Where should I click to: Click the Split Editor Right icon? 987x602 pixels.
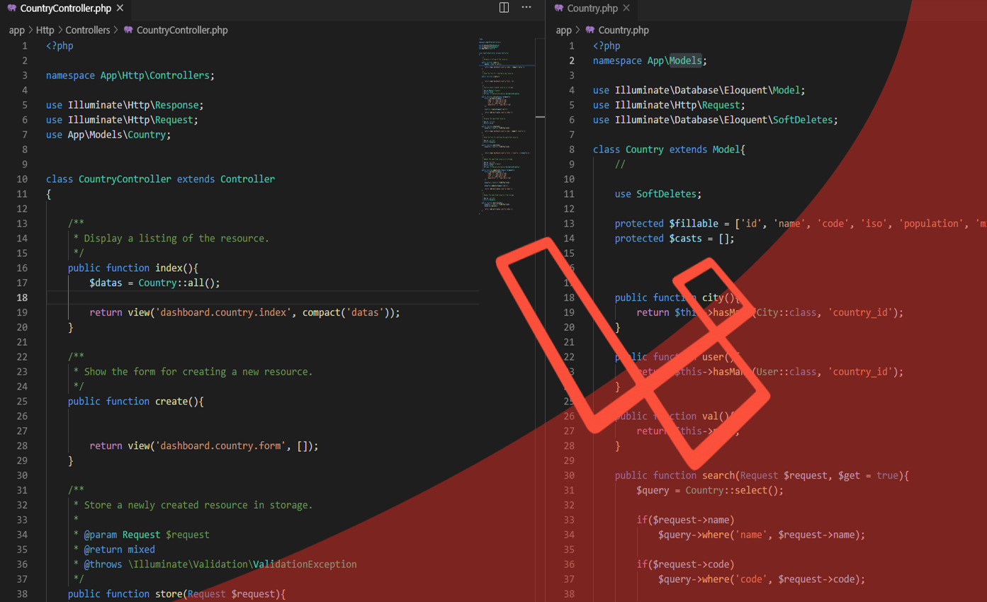504,8
